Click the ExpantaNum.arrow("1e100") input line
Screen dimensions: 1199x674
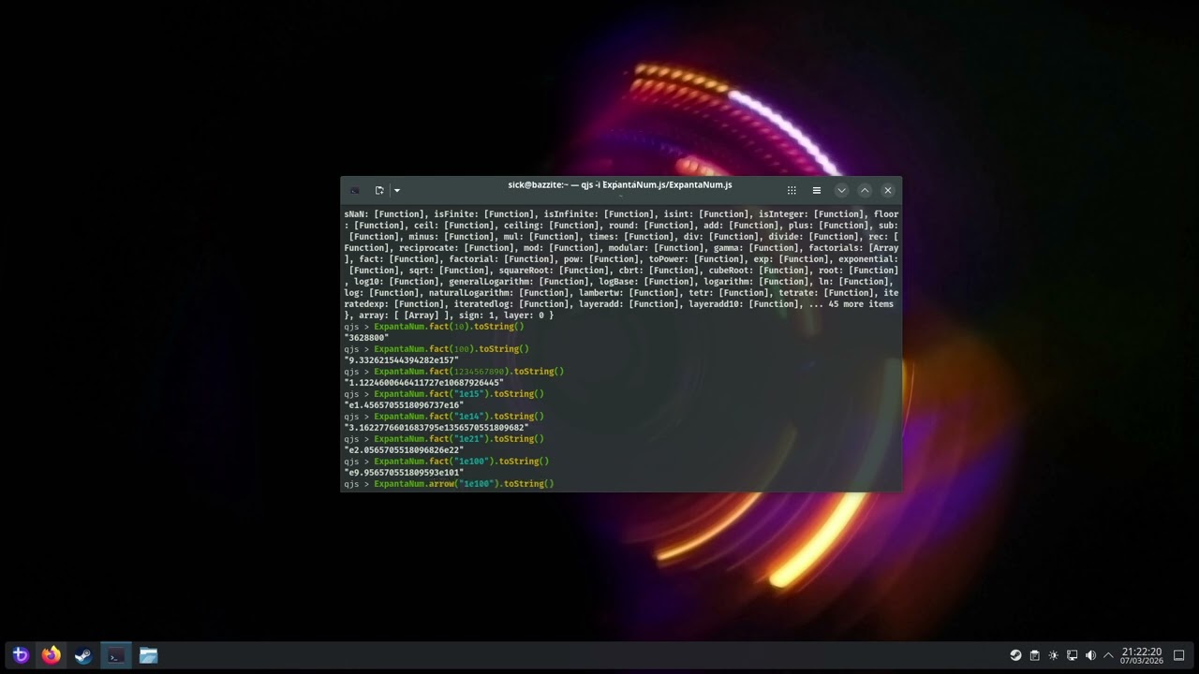click(449, 484)
